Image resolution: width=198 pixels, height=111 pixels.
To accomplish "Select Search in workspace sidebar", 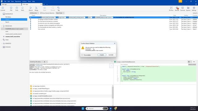I will click(x=7, y=22).
